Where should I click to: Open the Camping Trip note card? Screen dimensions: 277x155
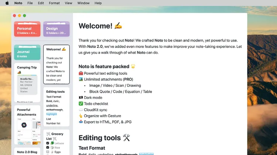pyautogui.click(x=27, y=82)
